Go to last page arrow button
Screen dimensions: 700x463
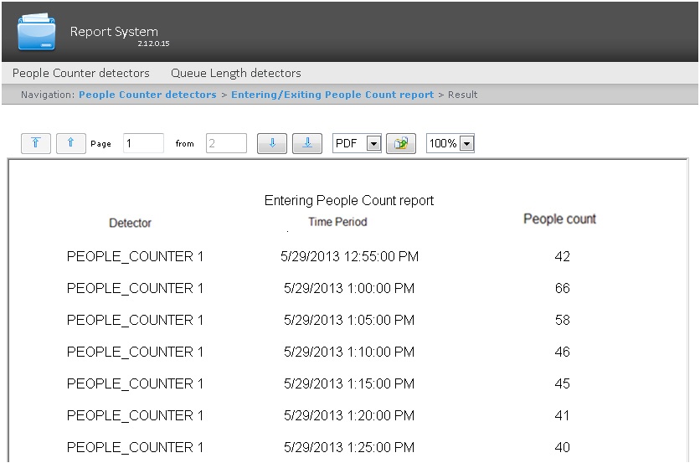click(307, 143)
